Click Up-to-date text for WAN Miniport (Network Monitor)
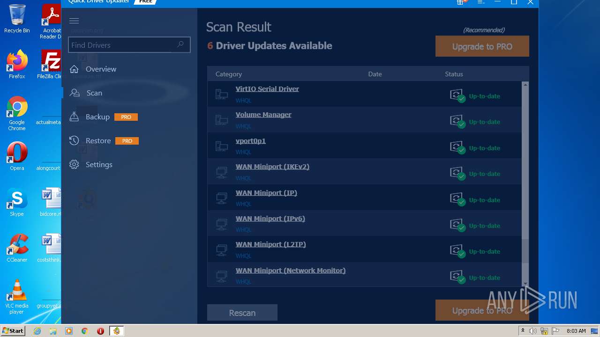This screenshot has width=600, height=337. 484,278
